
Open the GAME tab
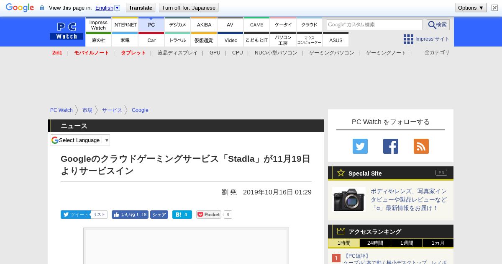click(x=256, y=25)
